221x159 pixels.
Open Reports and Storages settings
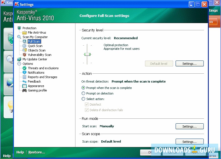[42, 77]
